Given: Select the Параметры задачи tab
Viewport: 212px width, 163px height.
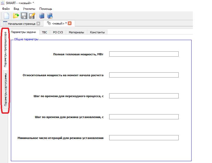Looking at the screenshot, I should point(23,32).
